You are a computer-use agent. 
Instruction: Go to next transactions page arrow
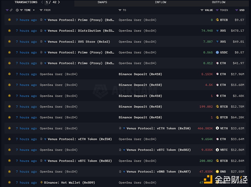59,2
